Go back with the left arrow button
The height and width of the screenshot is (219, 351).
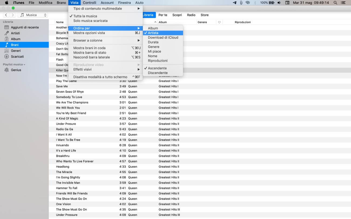(x=6, y=15)
